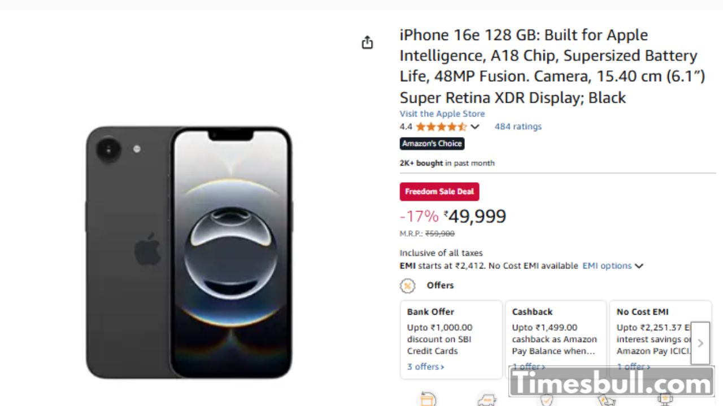
Task: Click the iPhone 16e product image
Action: click(189, 252)
